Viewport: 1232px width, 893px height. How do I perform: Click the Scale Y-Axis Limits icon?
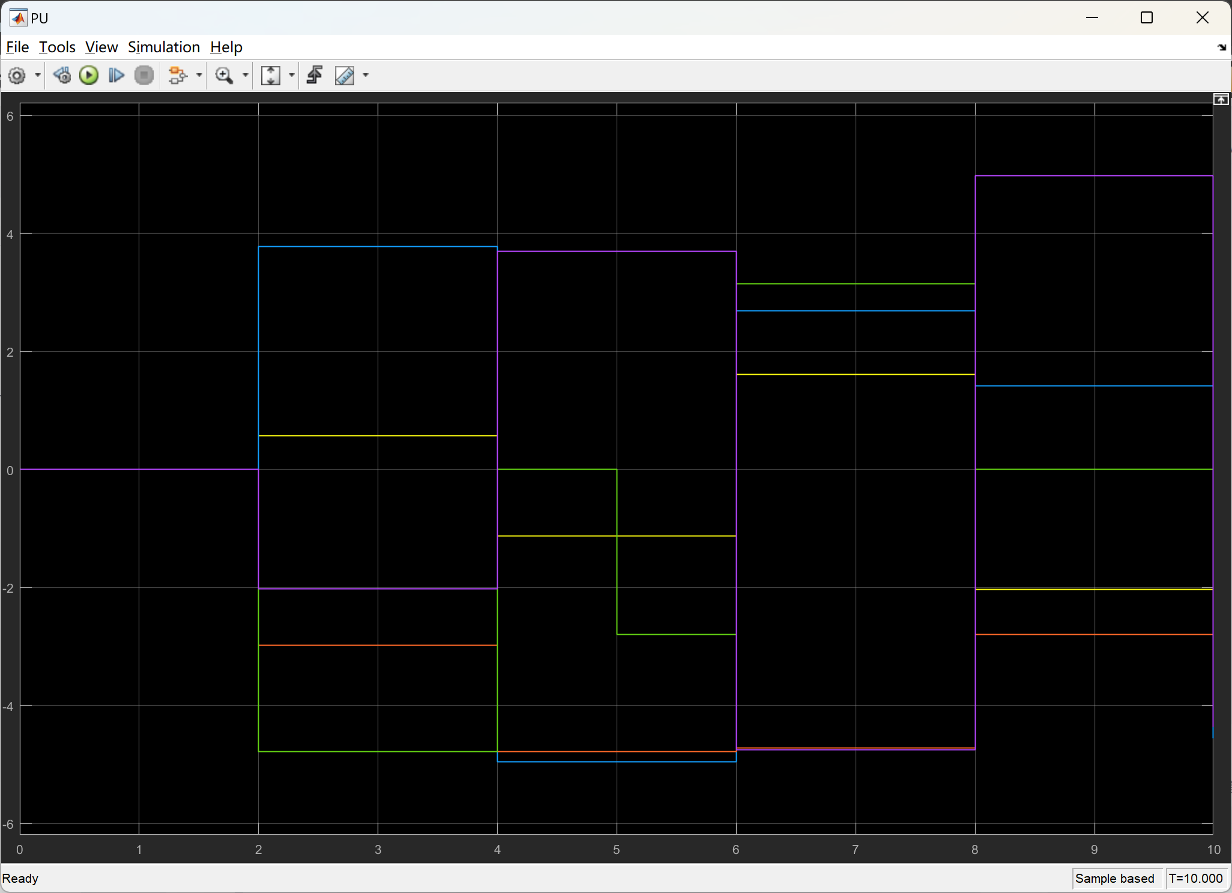[x=271, y=76]
